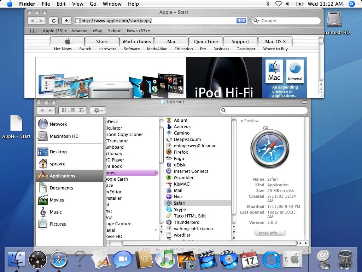Collapse the Preview section disclosure triangle
362x272 pixels.
click(242, 120)
